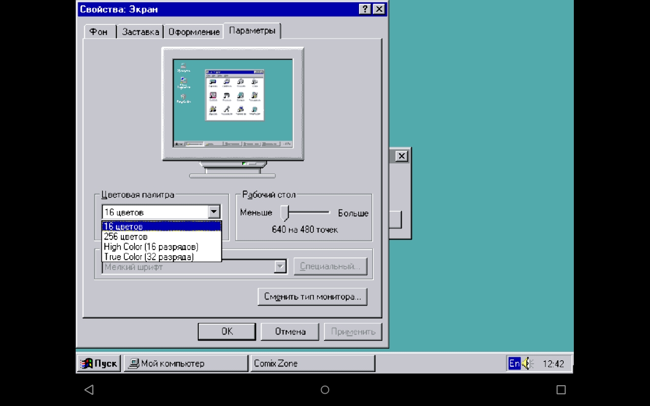Click the Свойства: Экран title bar text
650x406 pixels.
coord(119,9)
